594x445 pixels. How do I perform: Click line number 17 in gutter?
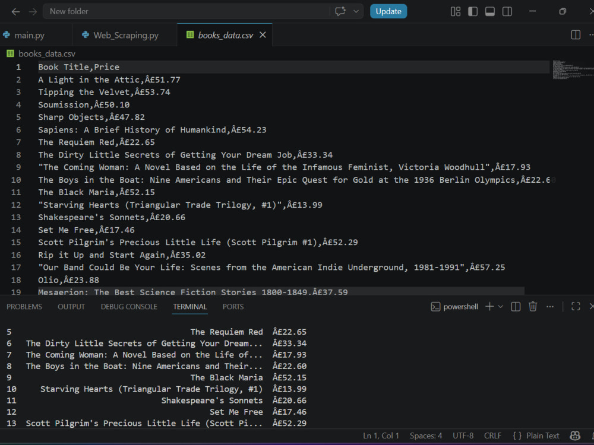click(16, 268)
